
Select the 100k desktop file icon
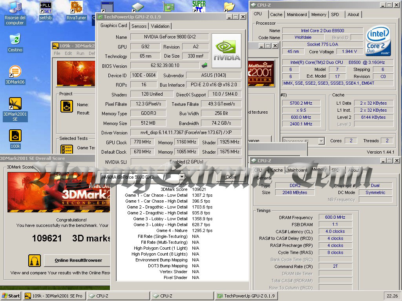pos(15,139)
